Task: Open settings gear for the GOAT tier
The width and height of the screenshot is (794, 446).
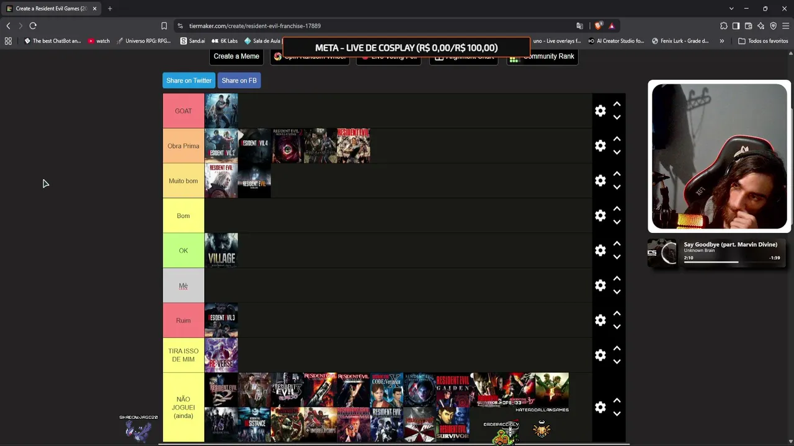Action: 600,111
